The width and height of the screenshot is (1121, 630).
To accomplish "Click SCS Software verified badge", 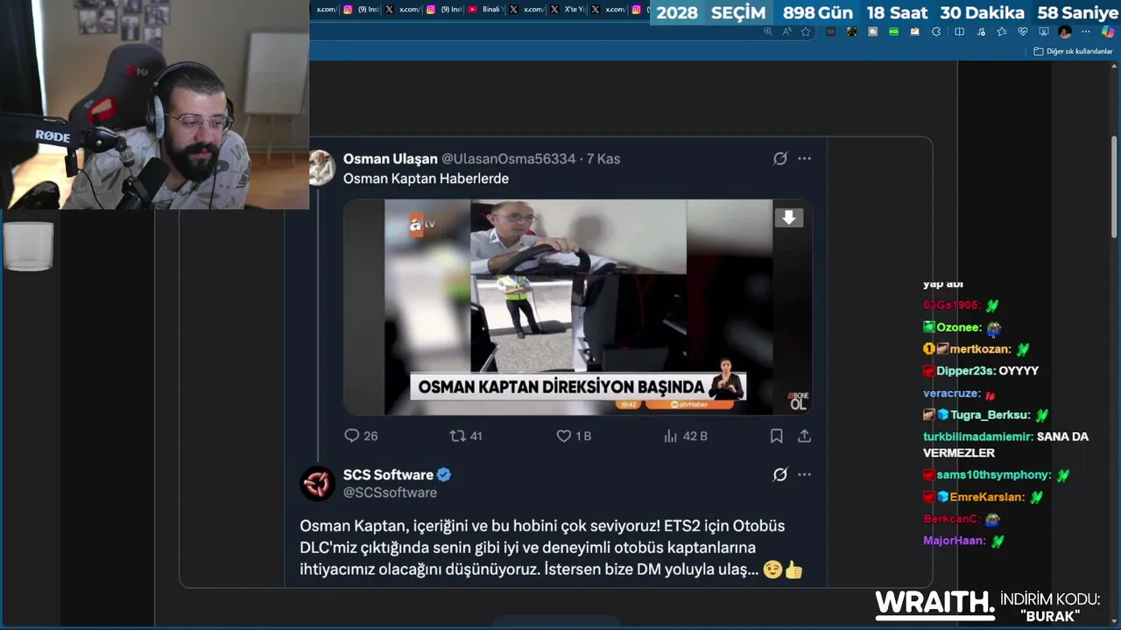I will (x=444, y=475).
